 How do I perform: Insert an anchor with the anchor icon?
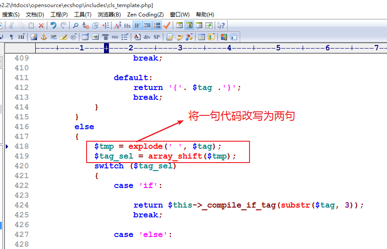(x=44, y=37)
